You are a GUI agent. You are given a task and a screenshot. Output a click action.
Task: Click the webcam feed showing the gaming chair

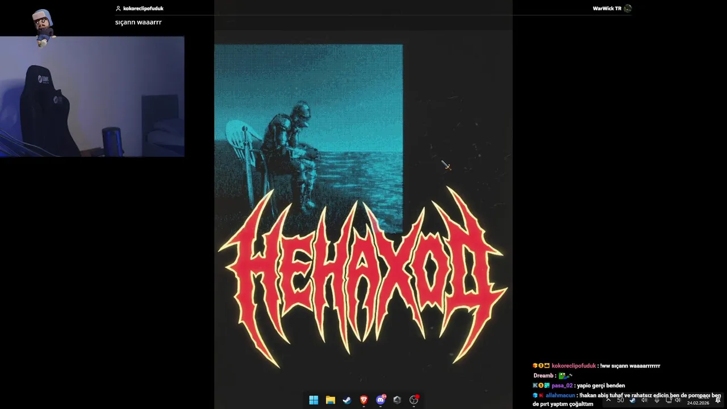pyautogui.click(x=92, y=97)
